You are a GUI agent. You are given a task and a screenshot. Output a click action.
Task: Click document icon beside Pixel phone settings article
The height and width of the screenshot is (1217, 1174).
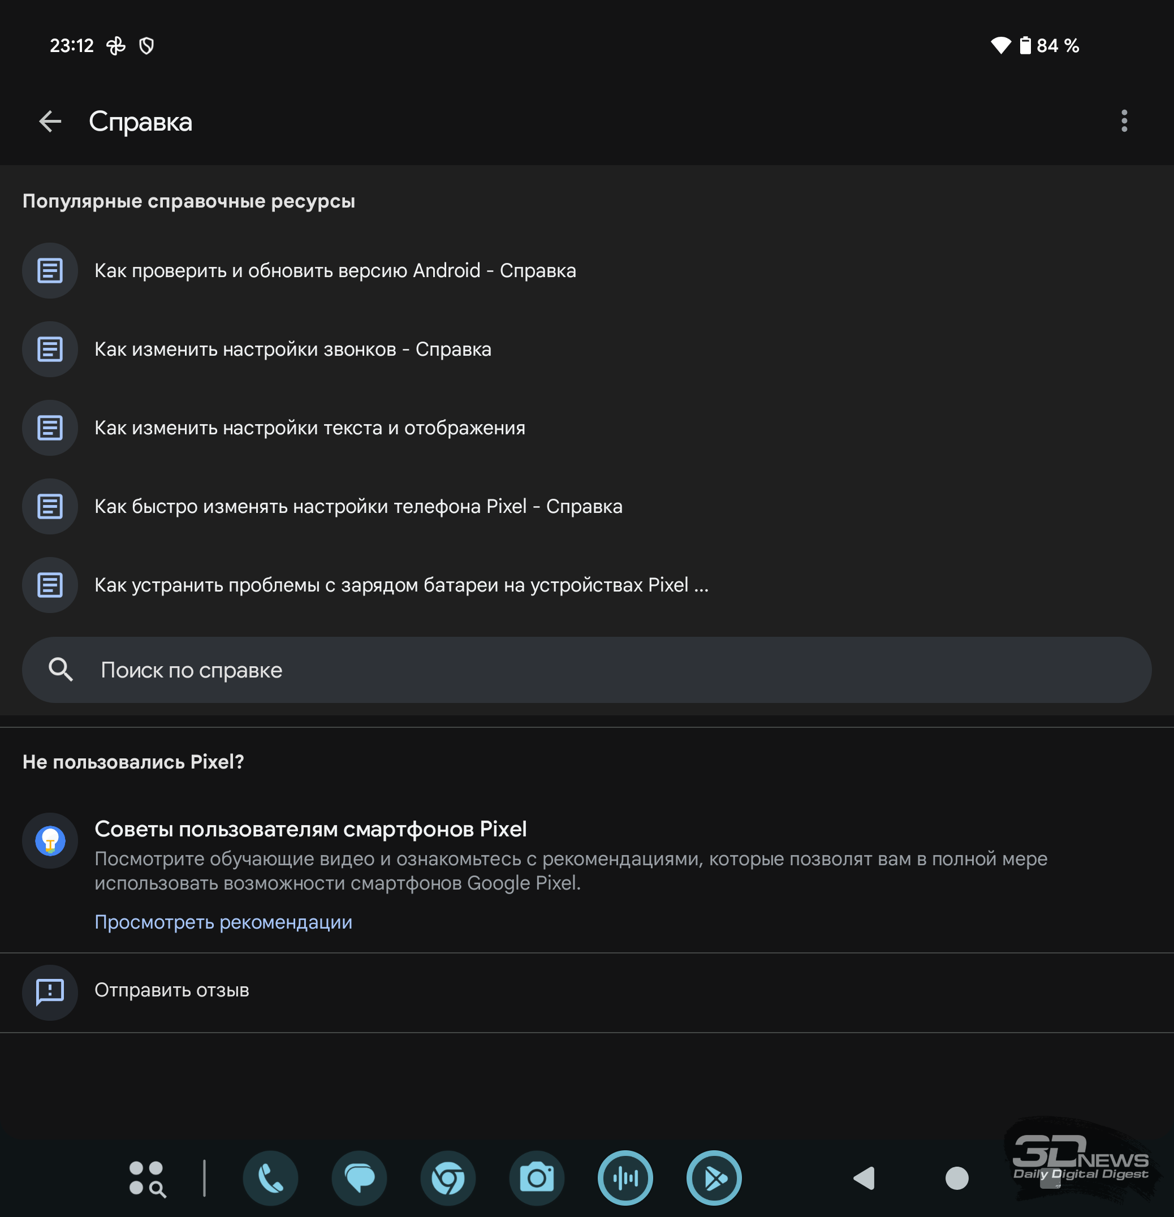[50, 507]
